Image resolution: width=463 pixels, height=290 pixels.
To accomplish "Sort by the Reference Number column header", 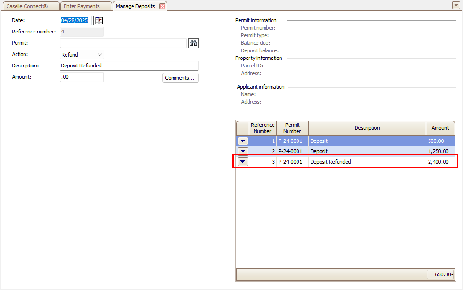I will (x=263, y=128).
